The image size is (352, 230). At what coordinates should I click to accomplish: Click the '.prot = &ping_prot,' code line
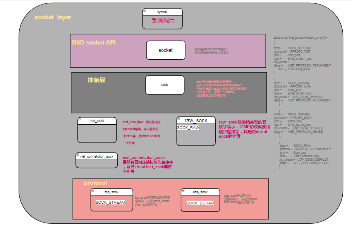tap(288, 121)
